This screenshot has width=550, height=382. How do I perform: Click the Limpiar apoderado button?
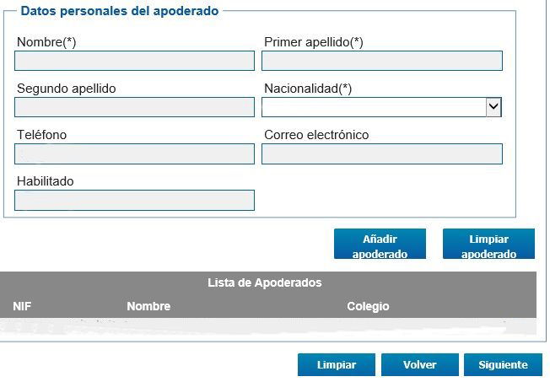(x=488, y=245)
